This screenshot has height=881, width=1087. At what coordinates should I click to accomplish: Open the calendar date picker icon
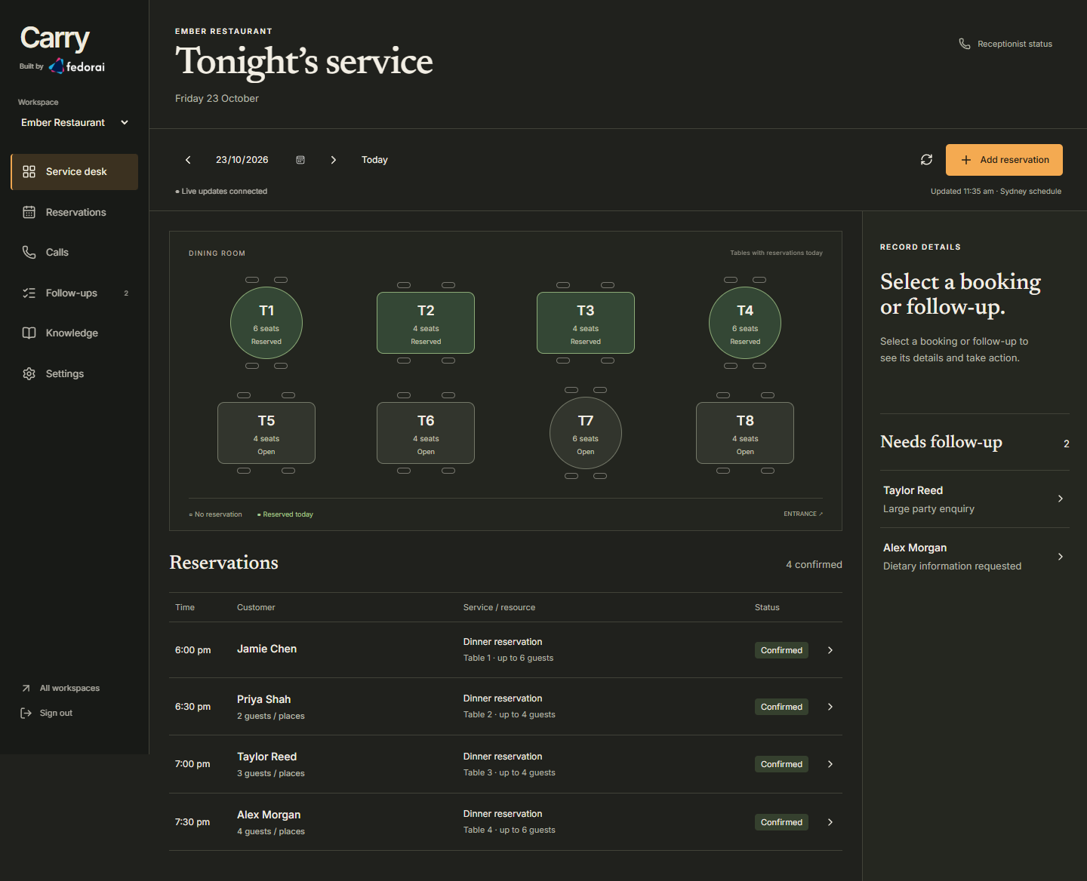[x=300, y=160]
